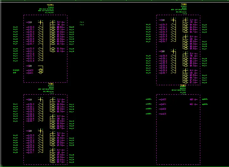Select the I0.0 input terminal on 70CPU1

coord(32,27)
